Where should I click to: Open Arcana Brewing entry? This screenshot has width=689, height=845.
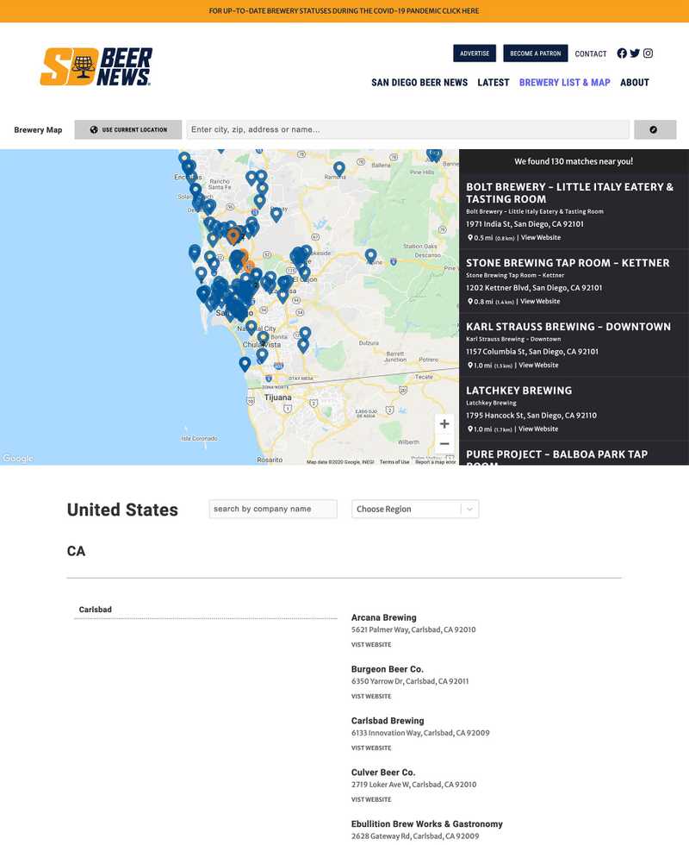click(x=384, y=617)
